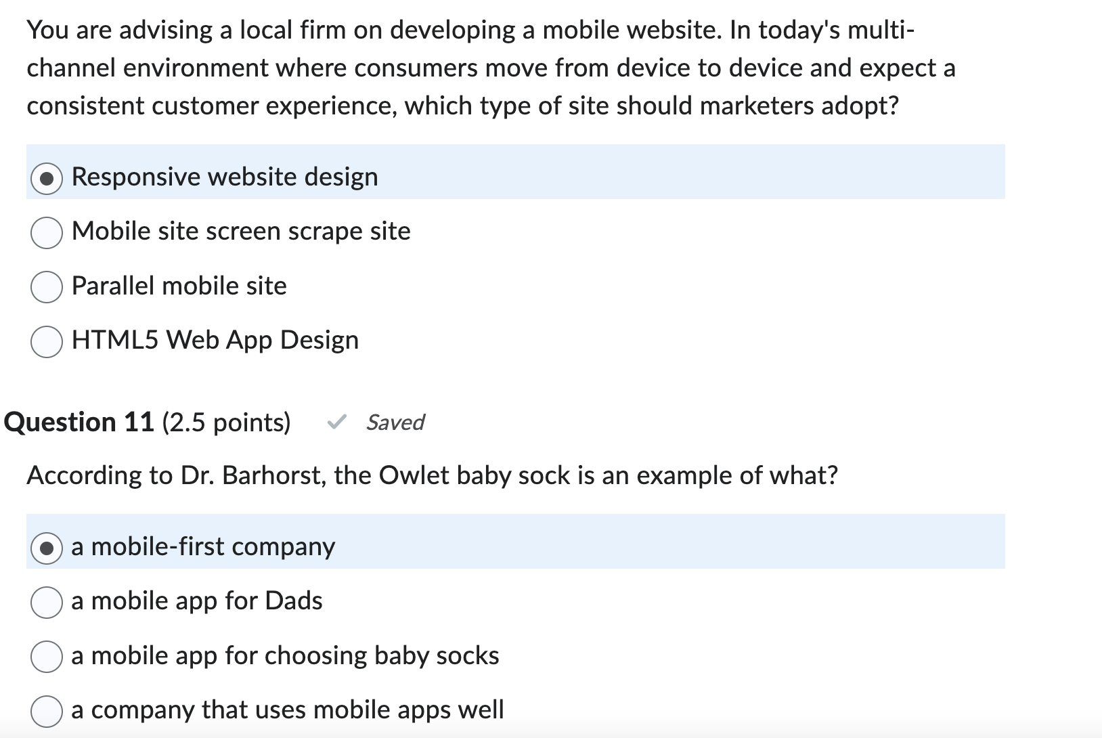This screenshot has width=1102, height=738.
Task: Pick a mobile app for choosing baby socks
Action: pos(284,655)
